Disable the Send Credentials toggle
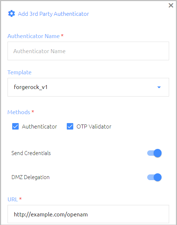Viewport: 177px width, 225px height. 154,153
